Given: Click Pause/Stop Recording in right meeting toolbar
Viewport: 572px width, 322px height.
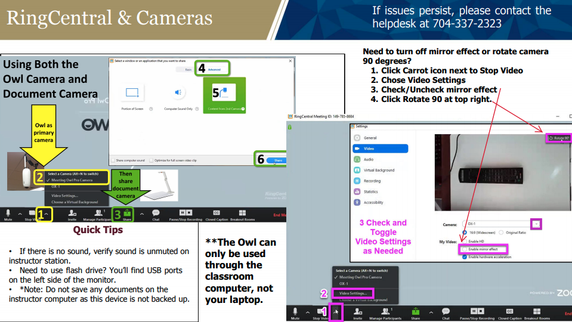Looking at the screenshot, I should (477, 313).
